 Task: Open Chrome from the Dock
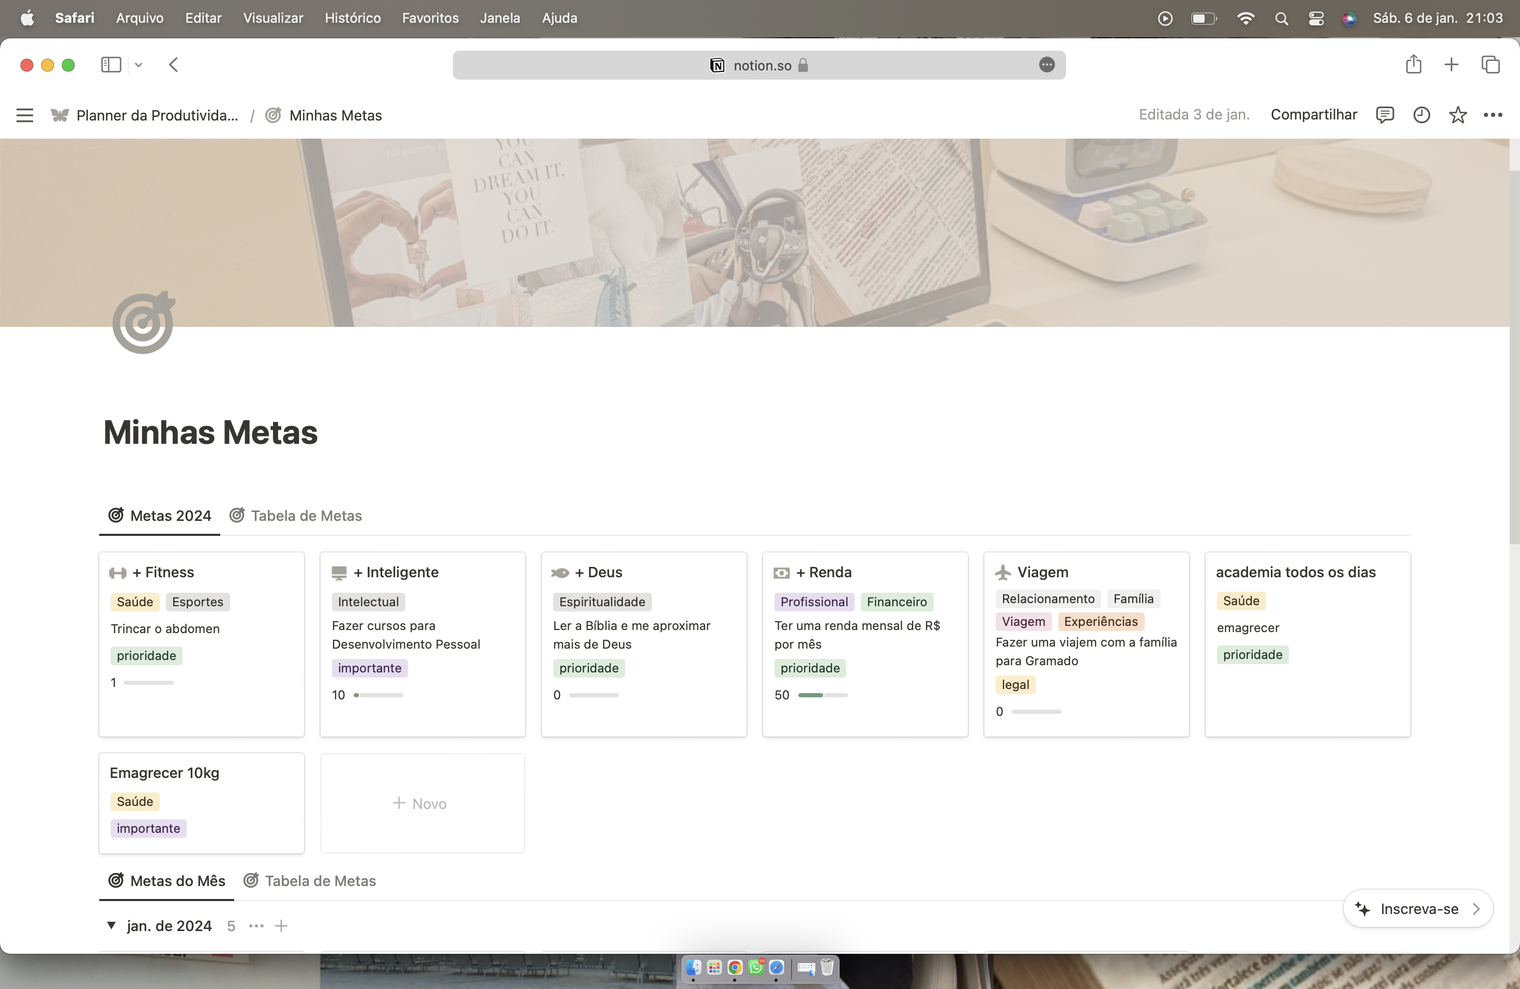[735, 967]
